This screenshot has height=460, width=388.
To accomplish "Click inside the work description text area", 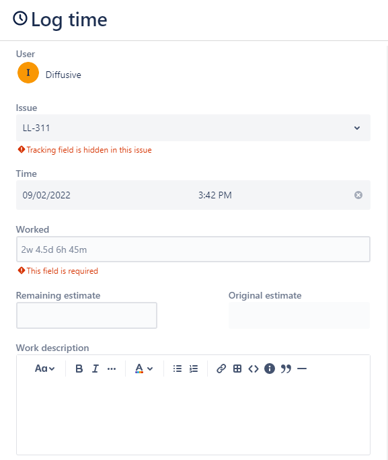I will 193,416.
